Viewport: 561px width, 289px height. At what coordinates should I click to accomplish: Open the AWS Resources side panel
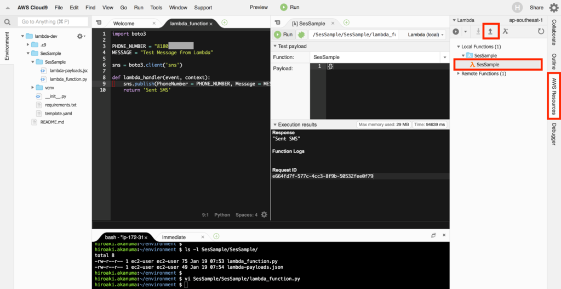pos(553,97)
